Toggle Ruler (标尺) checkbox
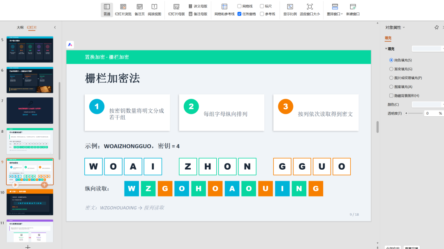 click(x=262, y=6)
